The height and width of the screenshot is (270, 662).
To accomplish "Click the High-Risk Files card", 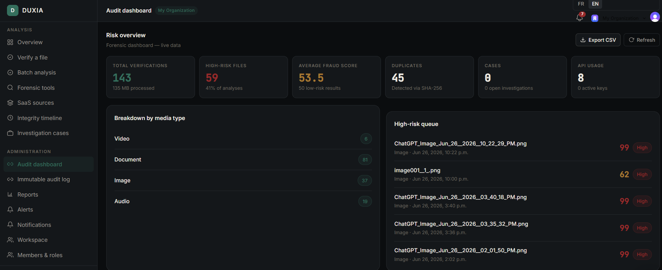I will [243, 77].
